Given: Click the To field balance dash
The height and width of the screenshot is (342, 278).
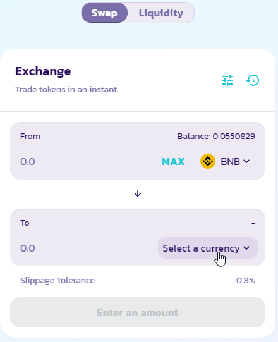Looking at the screenshot, I should pyautogui.click(x=253, y=223).
